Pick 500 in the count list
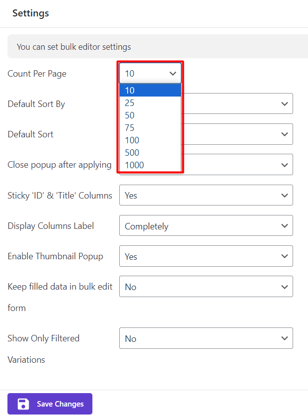Viewport: 308px width, 417px height. pos(150,153)
